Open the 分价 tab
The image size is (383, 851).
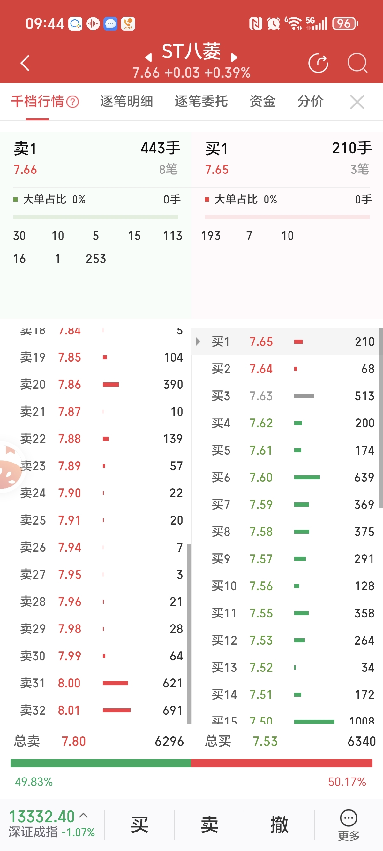click(x=310, y=101)
